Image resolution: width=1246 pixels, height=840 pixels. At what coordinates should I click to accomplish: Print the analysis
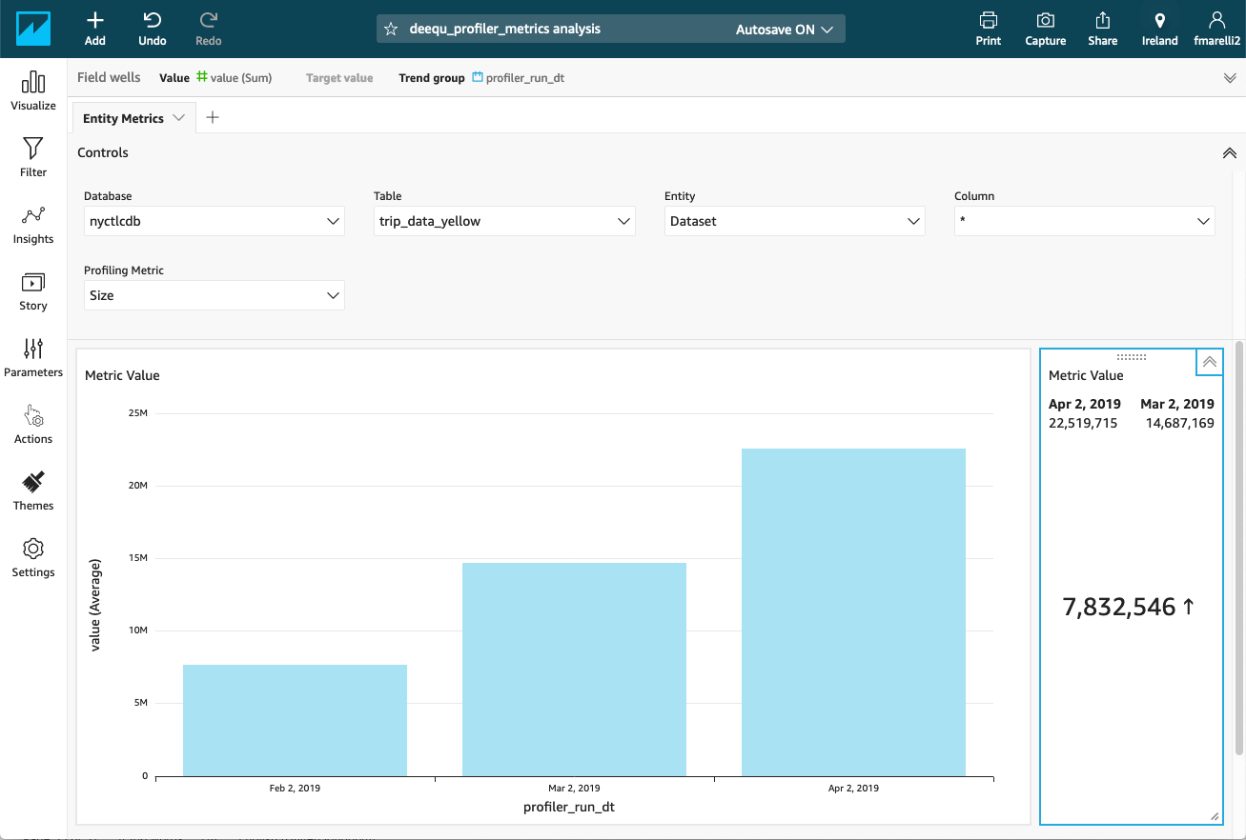pyautogui.click(x=989, y=29)
